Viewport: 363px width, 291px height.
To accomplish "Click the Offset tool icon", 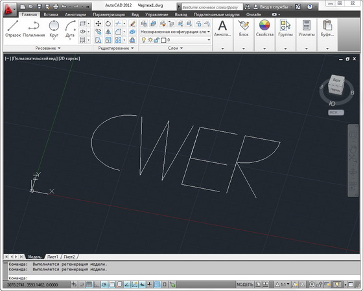I will [x=132, y=40].
